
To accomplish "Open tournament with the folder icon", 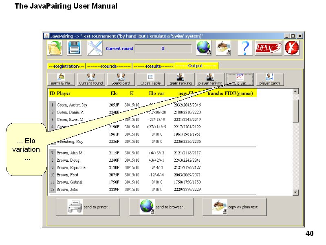I will pyautogui.click(x=55, y=48).
